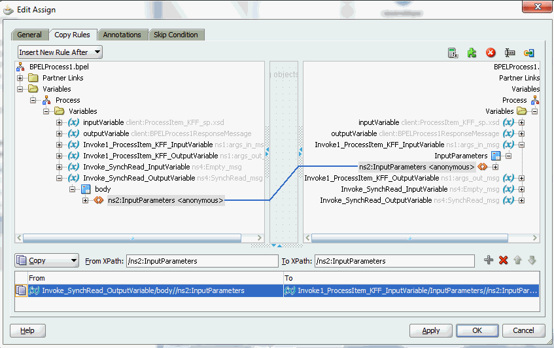The height and width of the screenshot is (348, 554).
Task: Click in From XPath field
Action: tap(202, 261)
